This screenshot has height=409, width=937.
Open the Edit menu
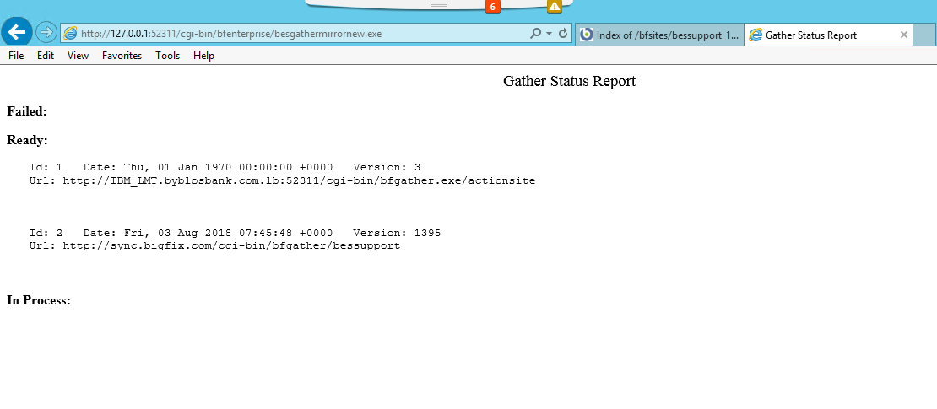[x=46, y=56]
